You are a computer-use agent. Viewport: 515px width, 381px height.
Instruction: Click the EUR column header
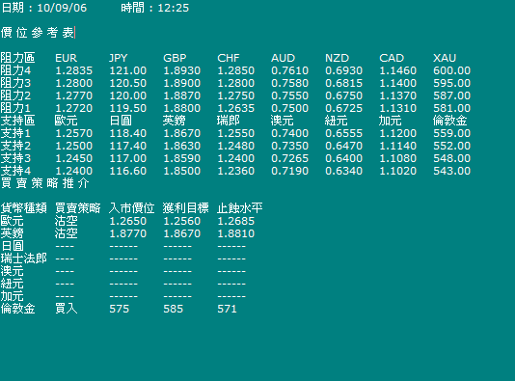click(66, 58)
